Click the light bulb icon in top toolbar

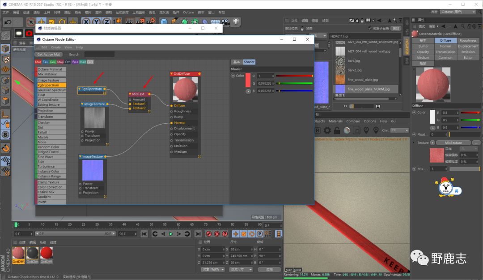(x=236, y=22)
